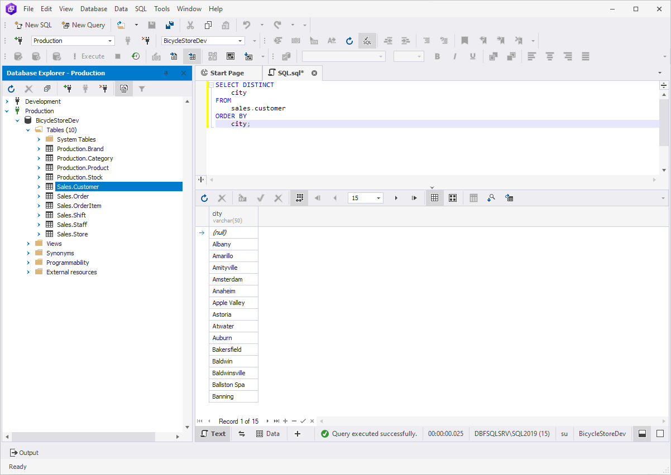Image resolution: width=671 pixels, height=475 pixels.
Task: Click the Data view button at bottom
Action: point(268,433)
